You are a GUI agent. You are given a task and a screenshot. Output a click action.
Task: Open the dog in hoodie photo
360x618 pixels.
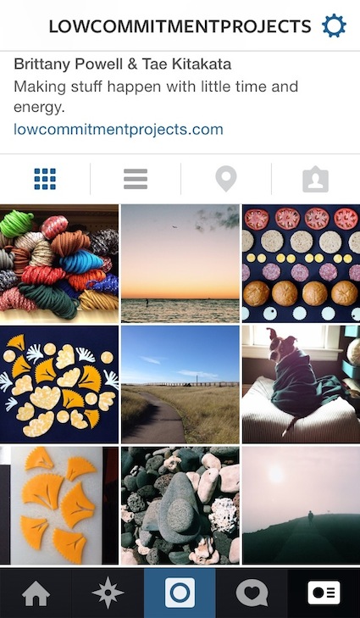(302, 385)
